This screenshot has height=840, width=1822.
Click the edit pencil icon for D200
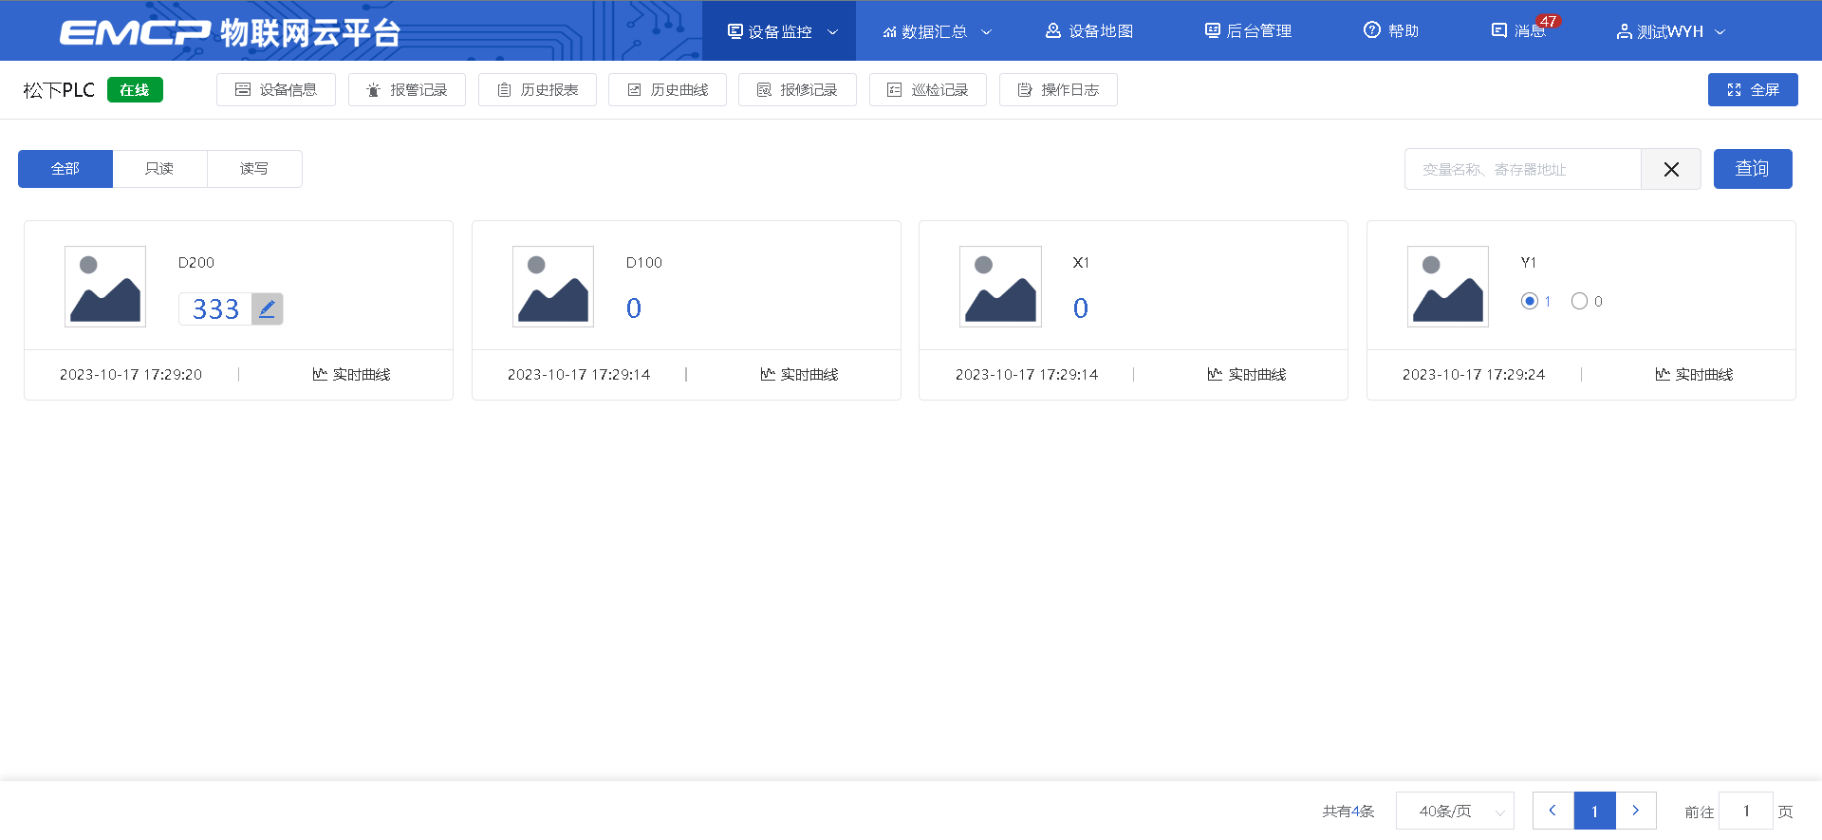(x=267, y=308)
